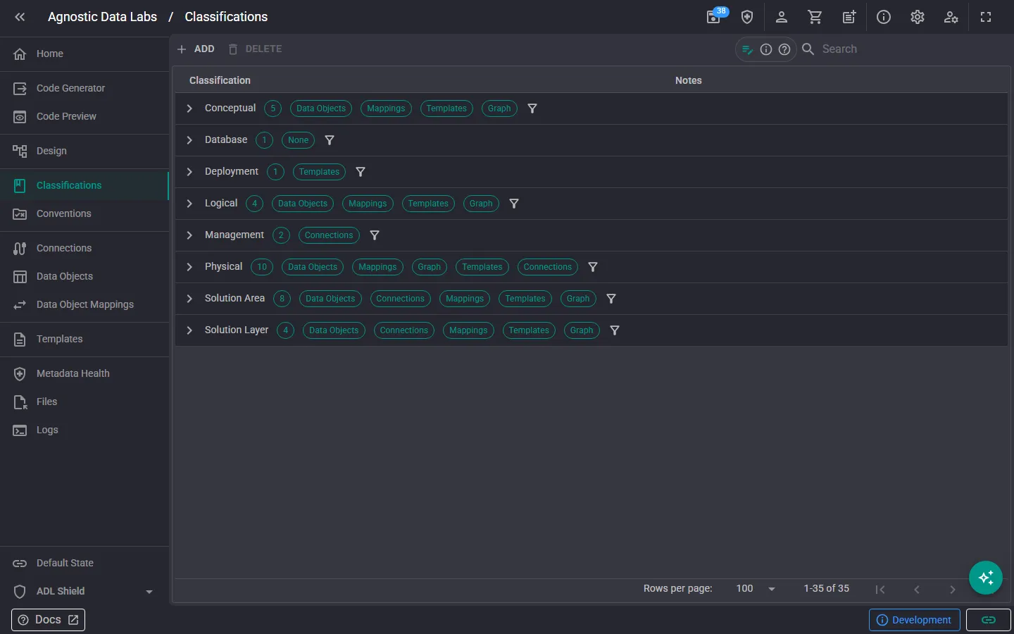Screen dimensions: 1014x634
Task: Open Files in sidebar
Action: [84, 402]
